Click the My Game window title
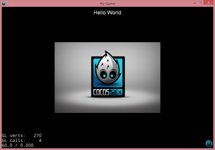Image resolution: width=215 pixels, height=150 pixels. point(107,4)
